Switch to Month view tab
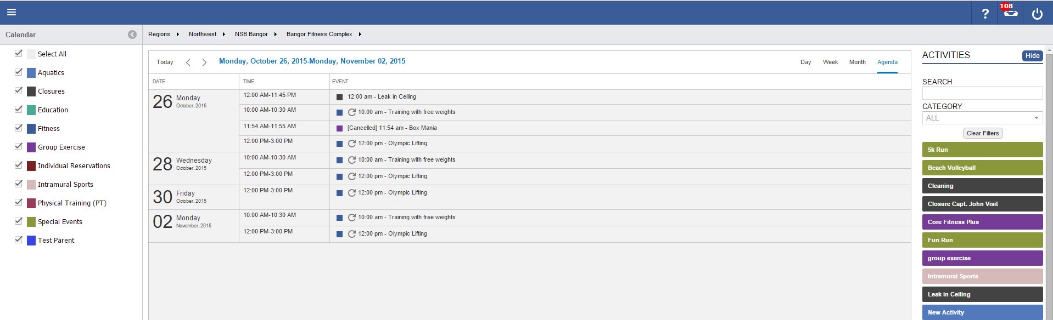The image size is (1053, 320). [x=857, y=62]
